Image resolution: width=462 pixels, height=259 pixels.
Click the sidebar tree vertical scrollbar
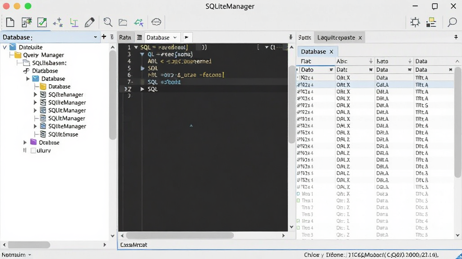[x=112, y=95]
